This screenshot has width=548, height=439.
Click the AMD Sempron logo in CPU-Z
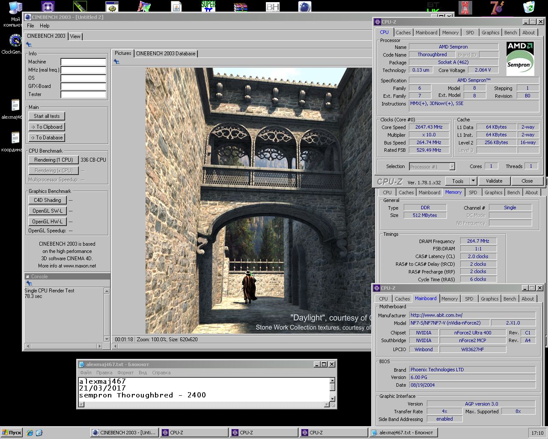point(520,58)
